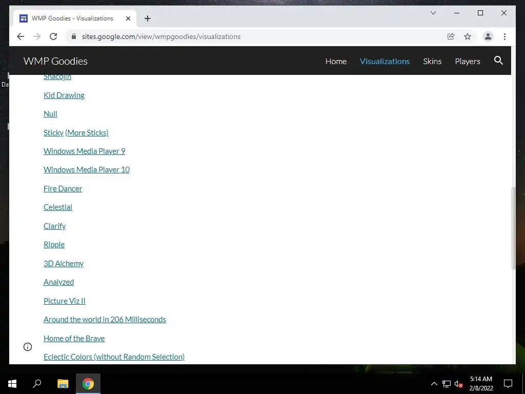Open Analyzed link
525x394 pixels.
click(x=58, y=282)
